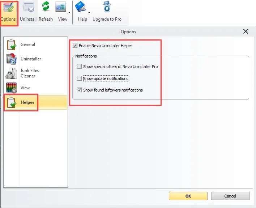This screenshot has height=208, width=256.
Task: Click the Upgrade to Pro icon
Action: pyautogui.click(x=107, y=7)
